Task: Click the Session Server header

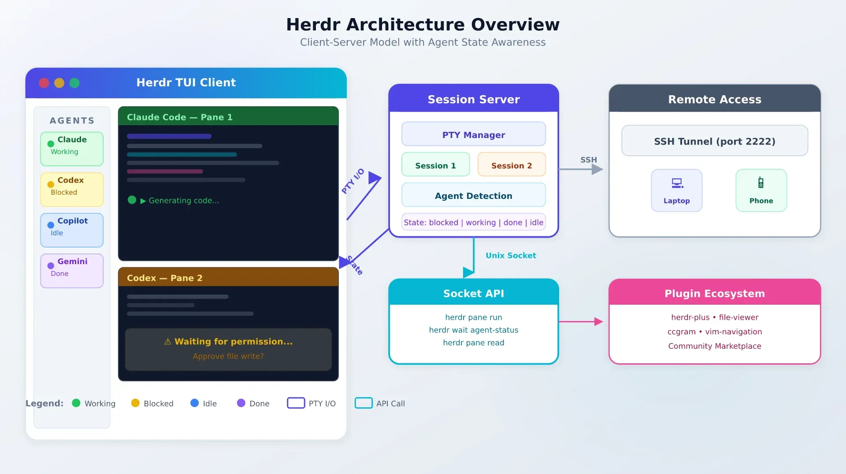Action: click(x=474, y=99)
